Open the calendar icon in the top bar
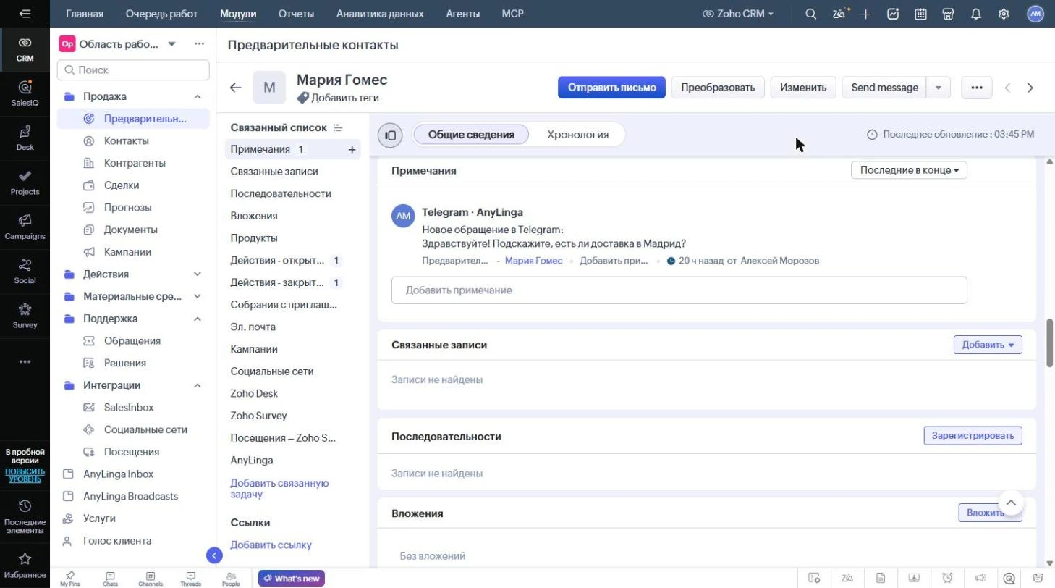This screenshot has height=588, width=1055. [x=920, y=14]
